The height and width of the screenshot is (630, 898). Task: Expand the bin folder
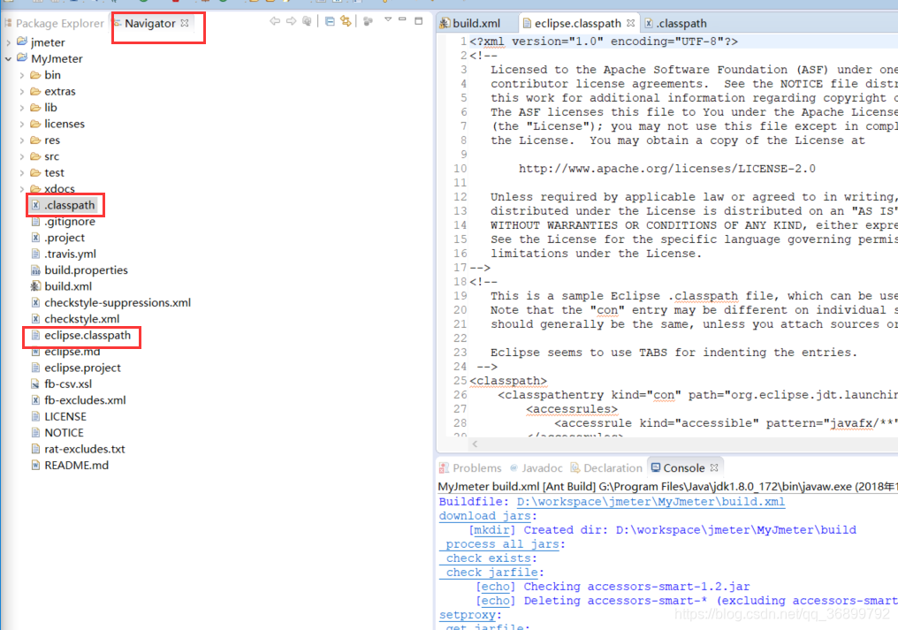[22, 75]
